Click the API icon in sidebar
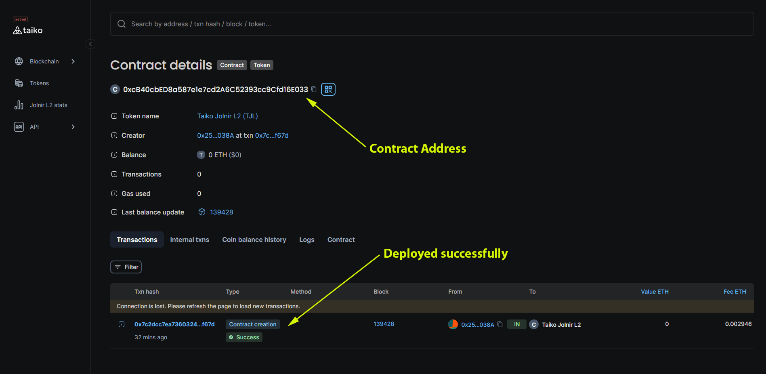The width and height of the screenshot is (766, 374). click(19, 127)
